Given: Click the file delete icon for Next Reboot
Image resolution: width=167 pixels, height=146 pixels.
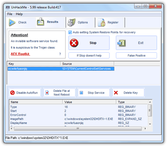Looking at the screenshot, I should coord(47,93).
